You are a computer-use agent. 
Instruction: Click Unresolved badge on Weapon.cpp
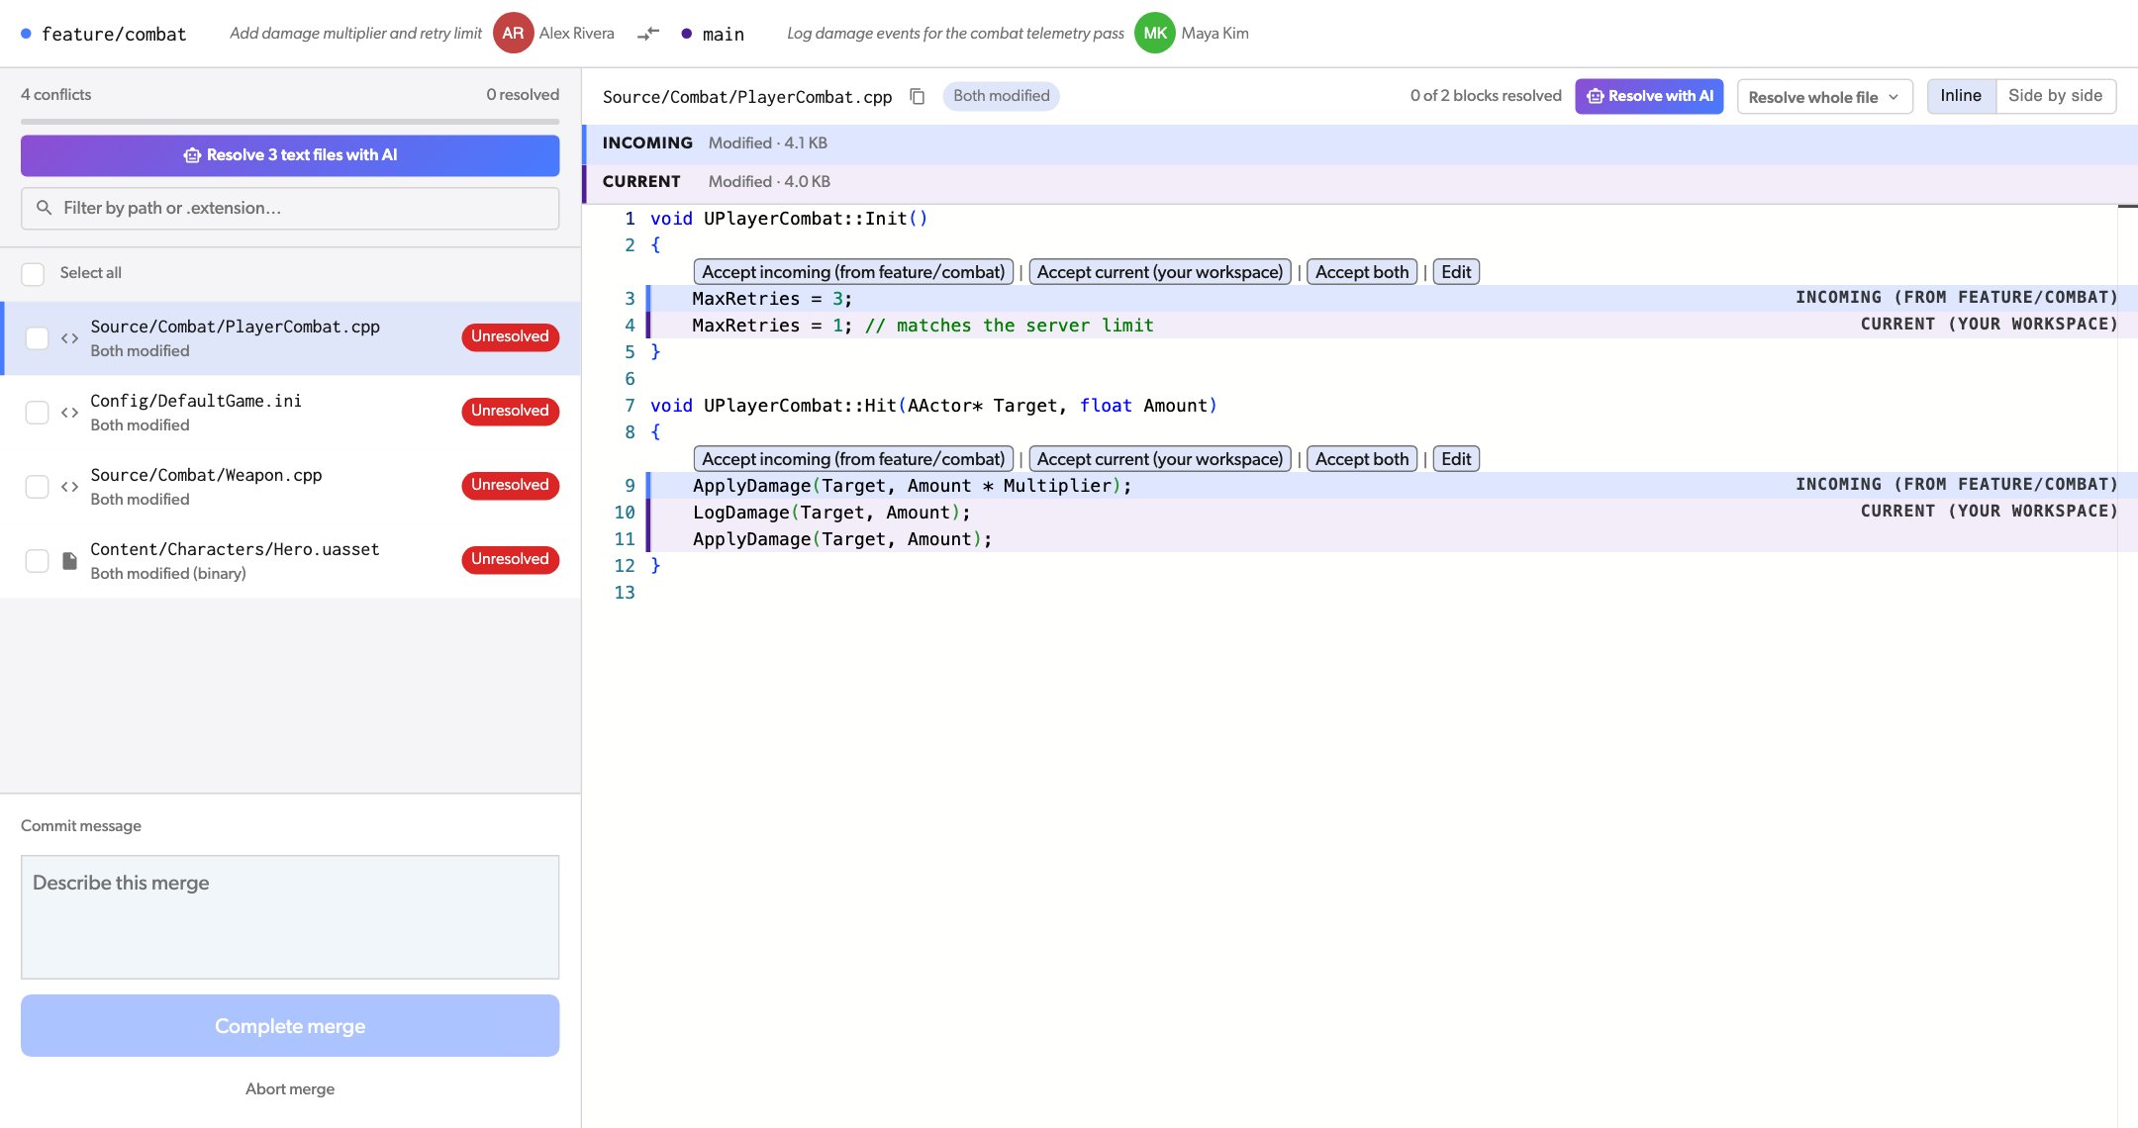[510, 486]
